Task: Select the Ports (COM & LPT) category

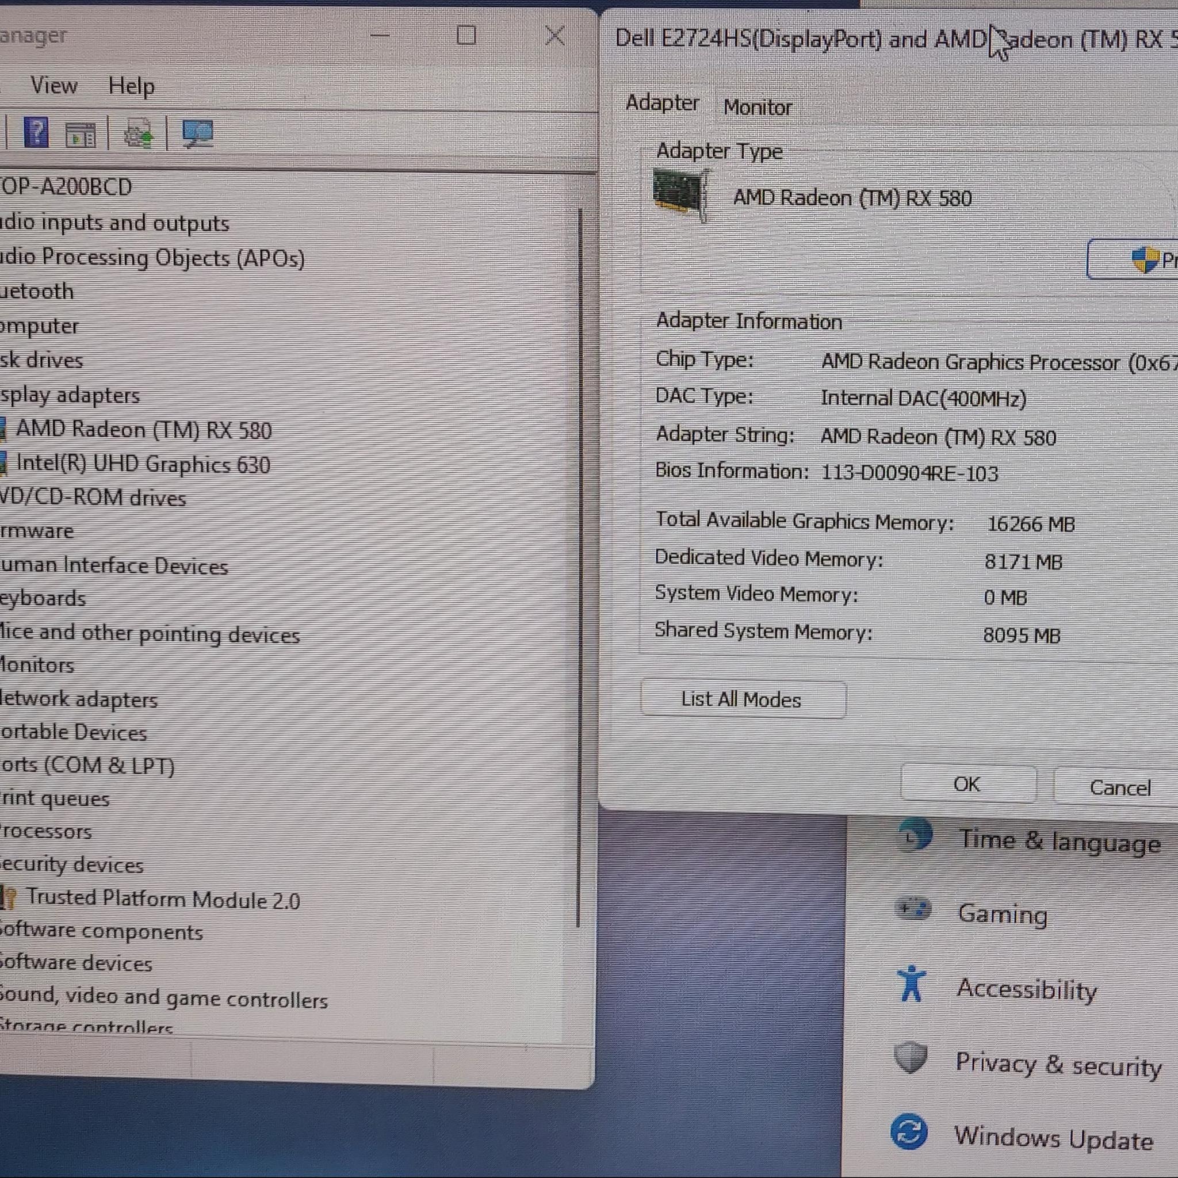Action: click(87, 766)
